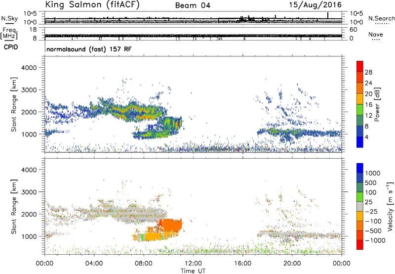Click the '4000' tick on power panel axis
The image size is (395, 274).
click(x=29, y=68)
